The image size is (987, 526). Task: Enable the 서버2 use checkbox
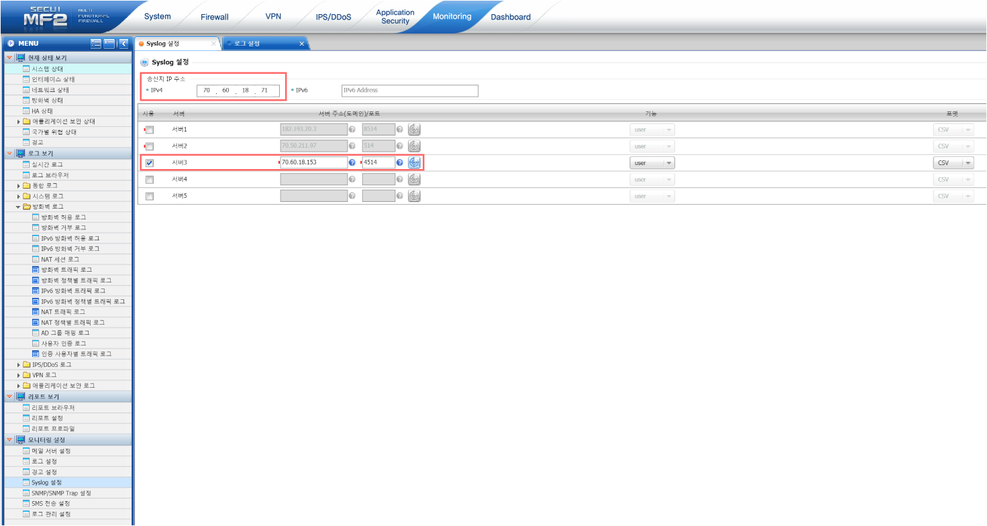[150, 146]
